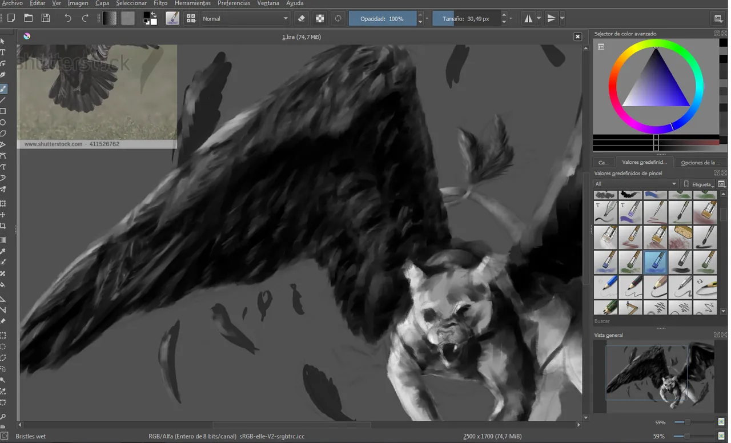Toggle horizontal mirror painting
Screen dimensions: 731x443
[528, 18]
